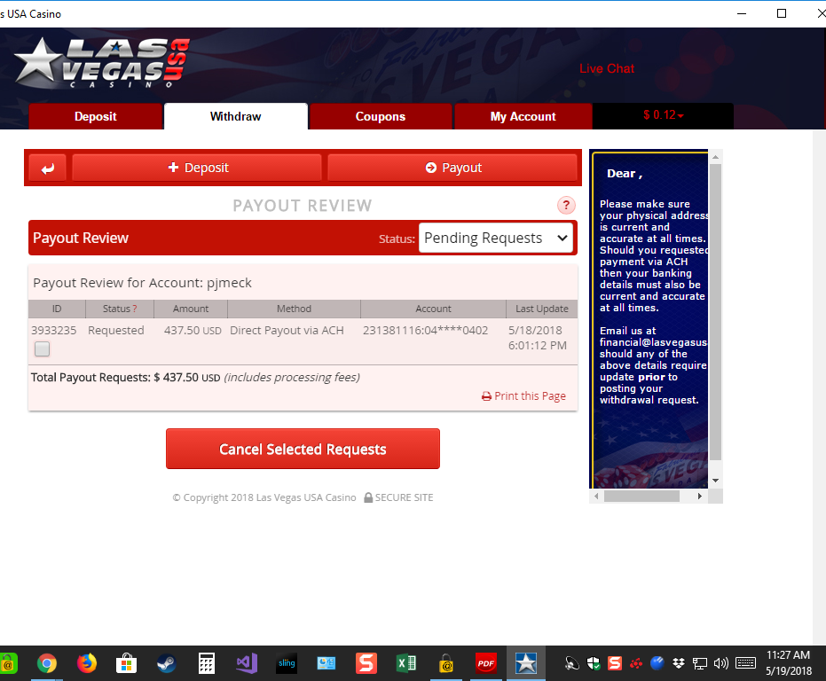Click the message panel scroll up arrow

715,156
